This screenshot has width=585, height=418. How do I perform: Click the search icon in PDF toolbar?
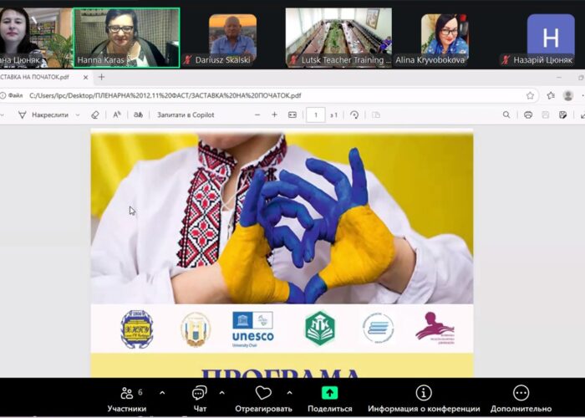[506, 115]
